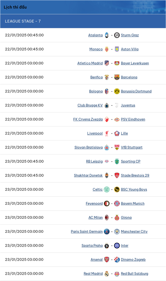Image resolution: width=166 pixels, height=281 pixels.
Task: Click the Bayern Munich logo
Action: pyautogui.click(x=117, y=203)
